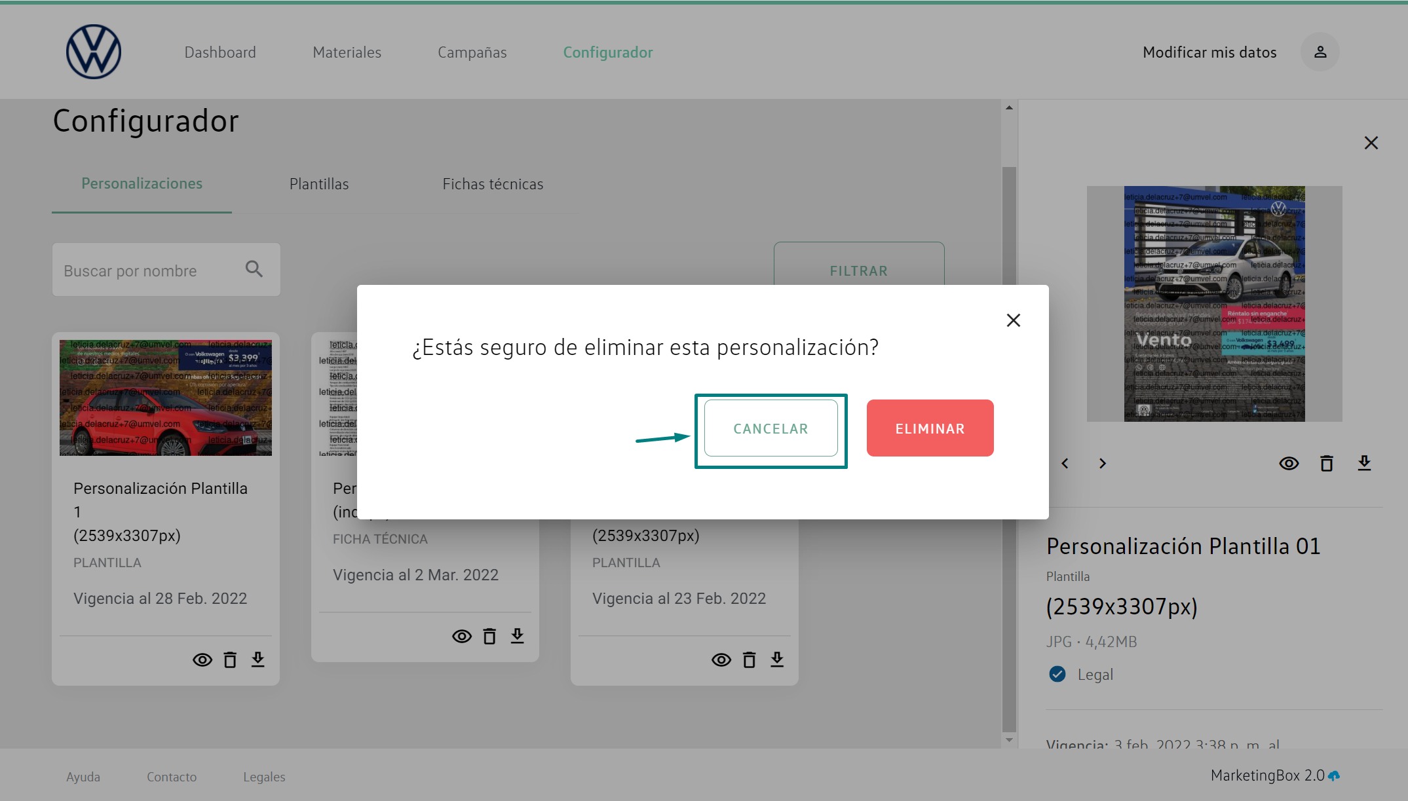The width and height of the screenshot is (1408, 801).
Task: Toggle the Legal checkmark
Action: 1057,674
